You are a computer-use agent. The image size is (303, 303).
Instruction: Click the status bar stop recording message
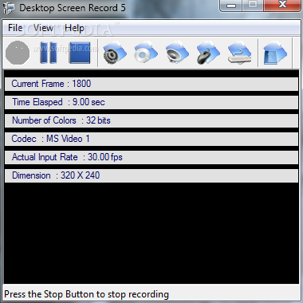pyautogui.click(x=86, y=294)
